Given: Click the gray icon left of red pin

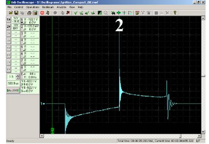Looking at the screenshot, I should tap(62, 13).
